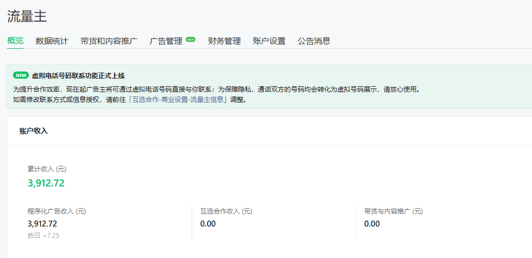Click the green NEW badge in the notice

(21, 75)
